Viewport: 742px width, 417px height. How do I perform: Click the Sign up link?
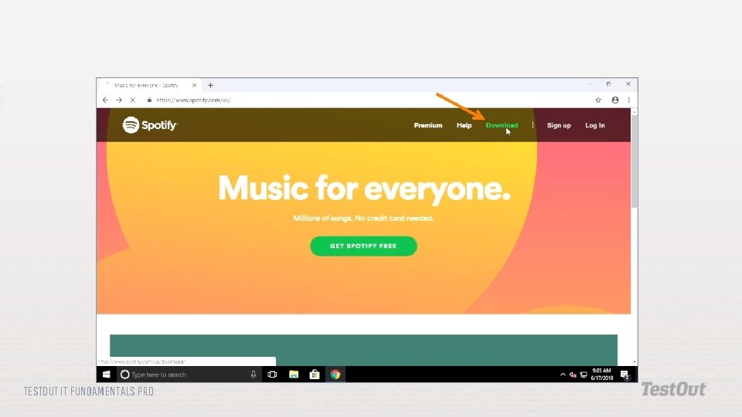559,125
